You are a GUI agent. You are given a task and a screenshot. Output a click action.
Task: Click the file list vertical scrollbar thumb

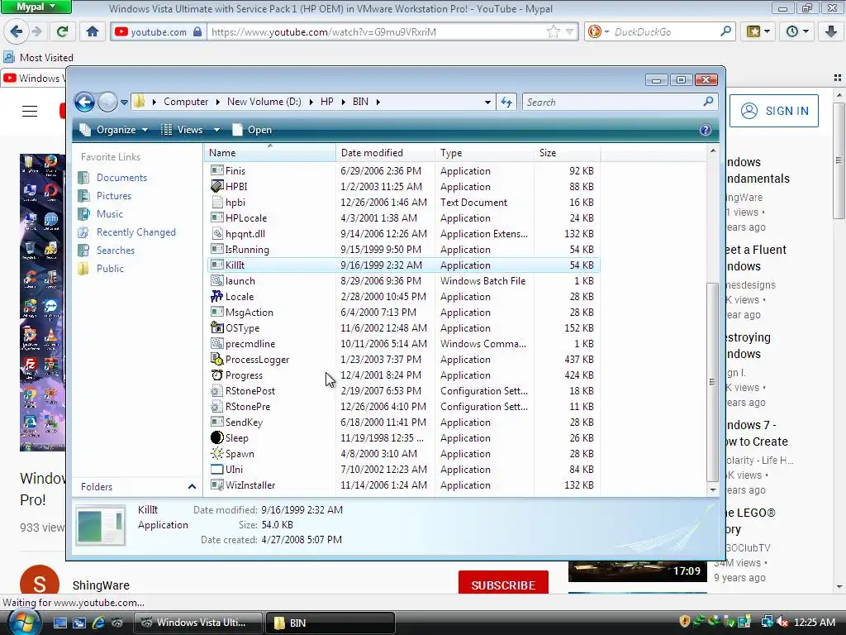712,382
